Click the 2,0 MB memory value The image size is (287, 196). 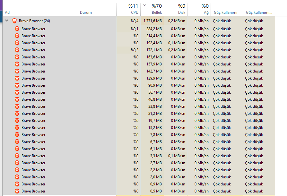(156, 177)
